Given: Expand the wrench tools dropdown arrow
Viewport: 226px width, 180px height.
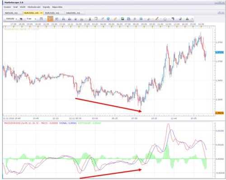Looking at the screenshot, I should coord(153,19).
